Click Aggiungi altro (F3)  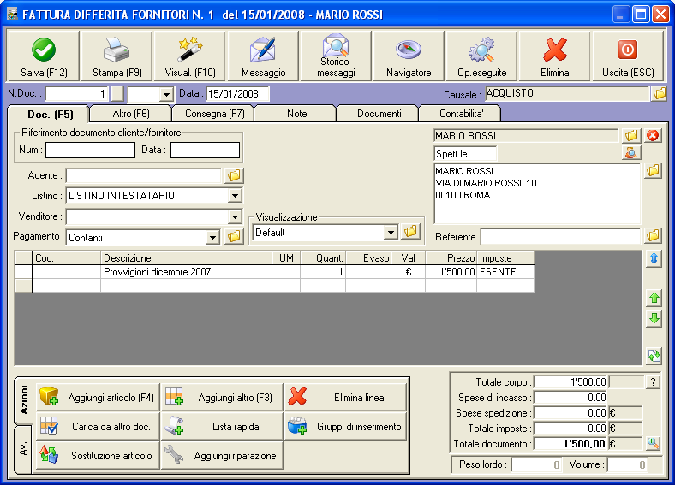click(x=222, y=397)
